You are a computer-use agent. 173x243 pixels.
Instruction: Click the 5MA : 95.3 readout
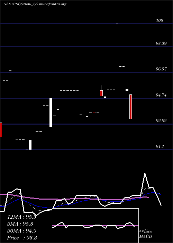click(20, 224)
